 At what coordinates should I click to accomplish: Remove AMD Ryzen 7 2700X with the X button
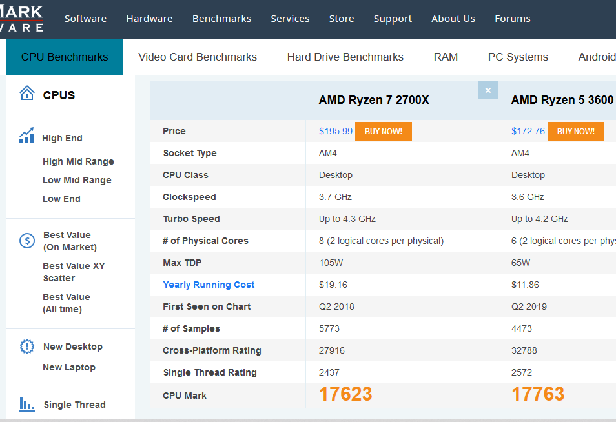(488, 90)
